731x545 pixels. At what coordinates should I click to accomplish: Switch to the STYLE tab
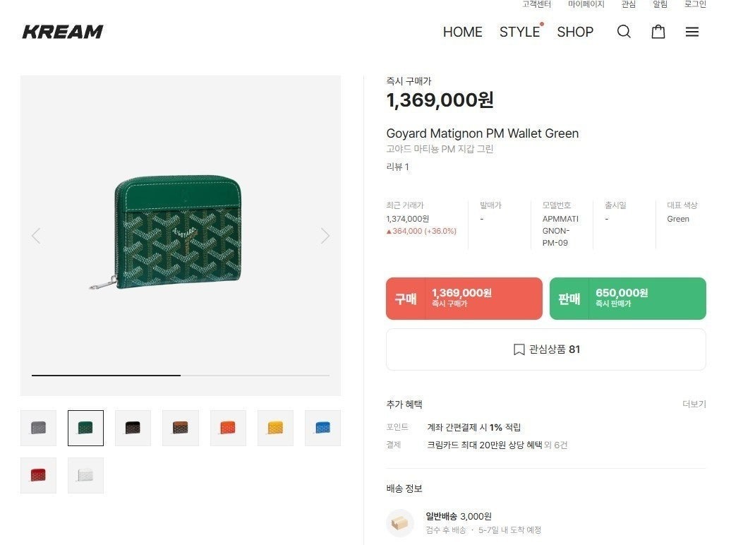519,32
